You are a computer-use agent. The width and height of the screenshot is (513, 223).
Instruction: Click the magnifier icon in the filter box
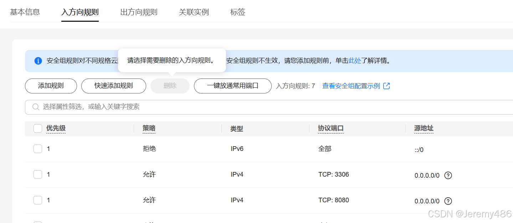36,107
